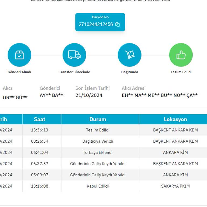The image size is (207, 207).
Task: Copy the barcode number with the copy icon
Action: pos(117,25)
